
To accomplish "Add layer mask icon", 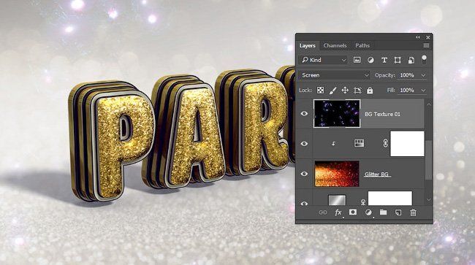I will click(x=353, y=212).
